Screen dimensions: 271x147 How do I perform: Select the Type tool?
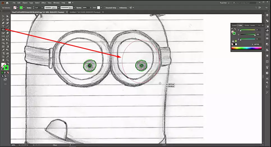pos(3,26)
